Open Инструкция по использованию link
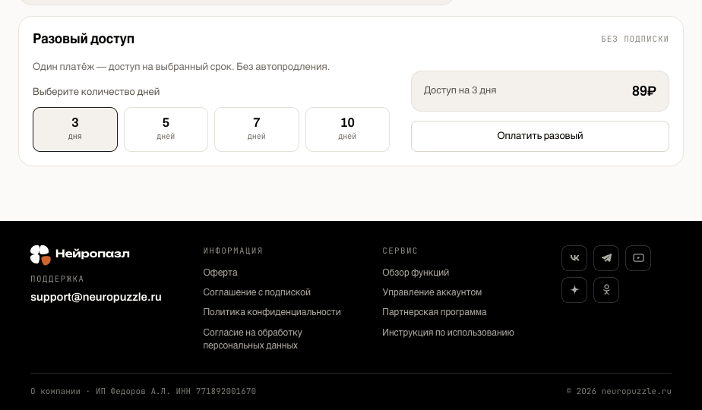The image size is (702, 410). (448, 332)
